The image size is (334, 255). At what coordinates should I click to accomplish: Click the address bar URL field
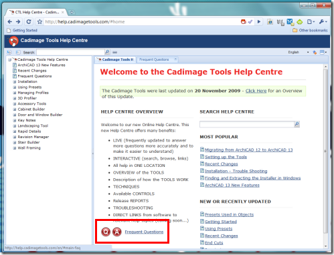click(142, 21)
